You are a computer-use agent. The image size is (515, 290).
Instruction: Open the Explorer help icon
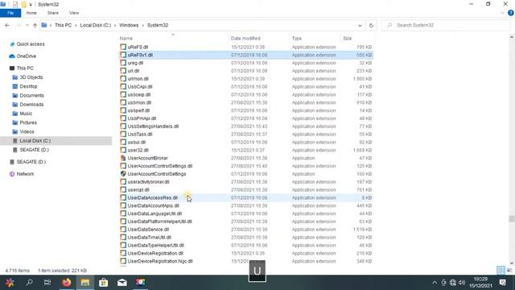pos(511,13)
